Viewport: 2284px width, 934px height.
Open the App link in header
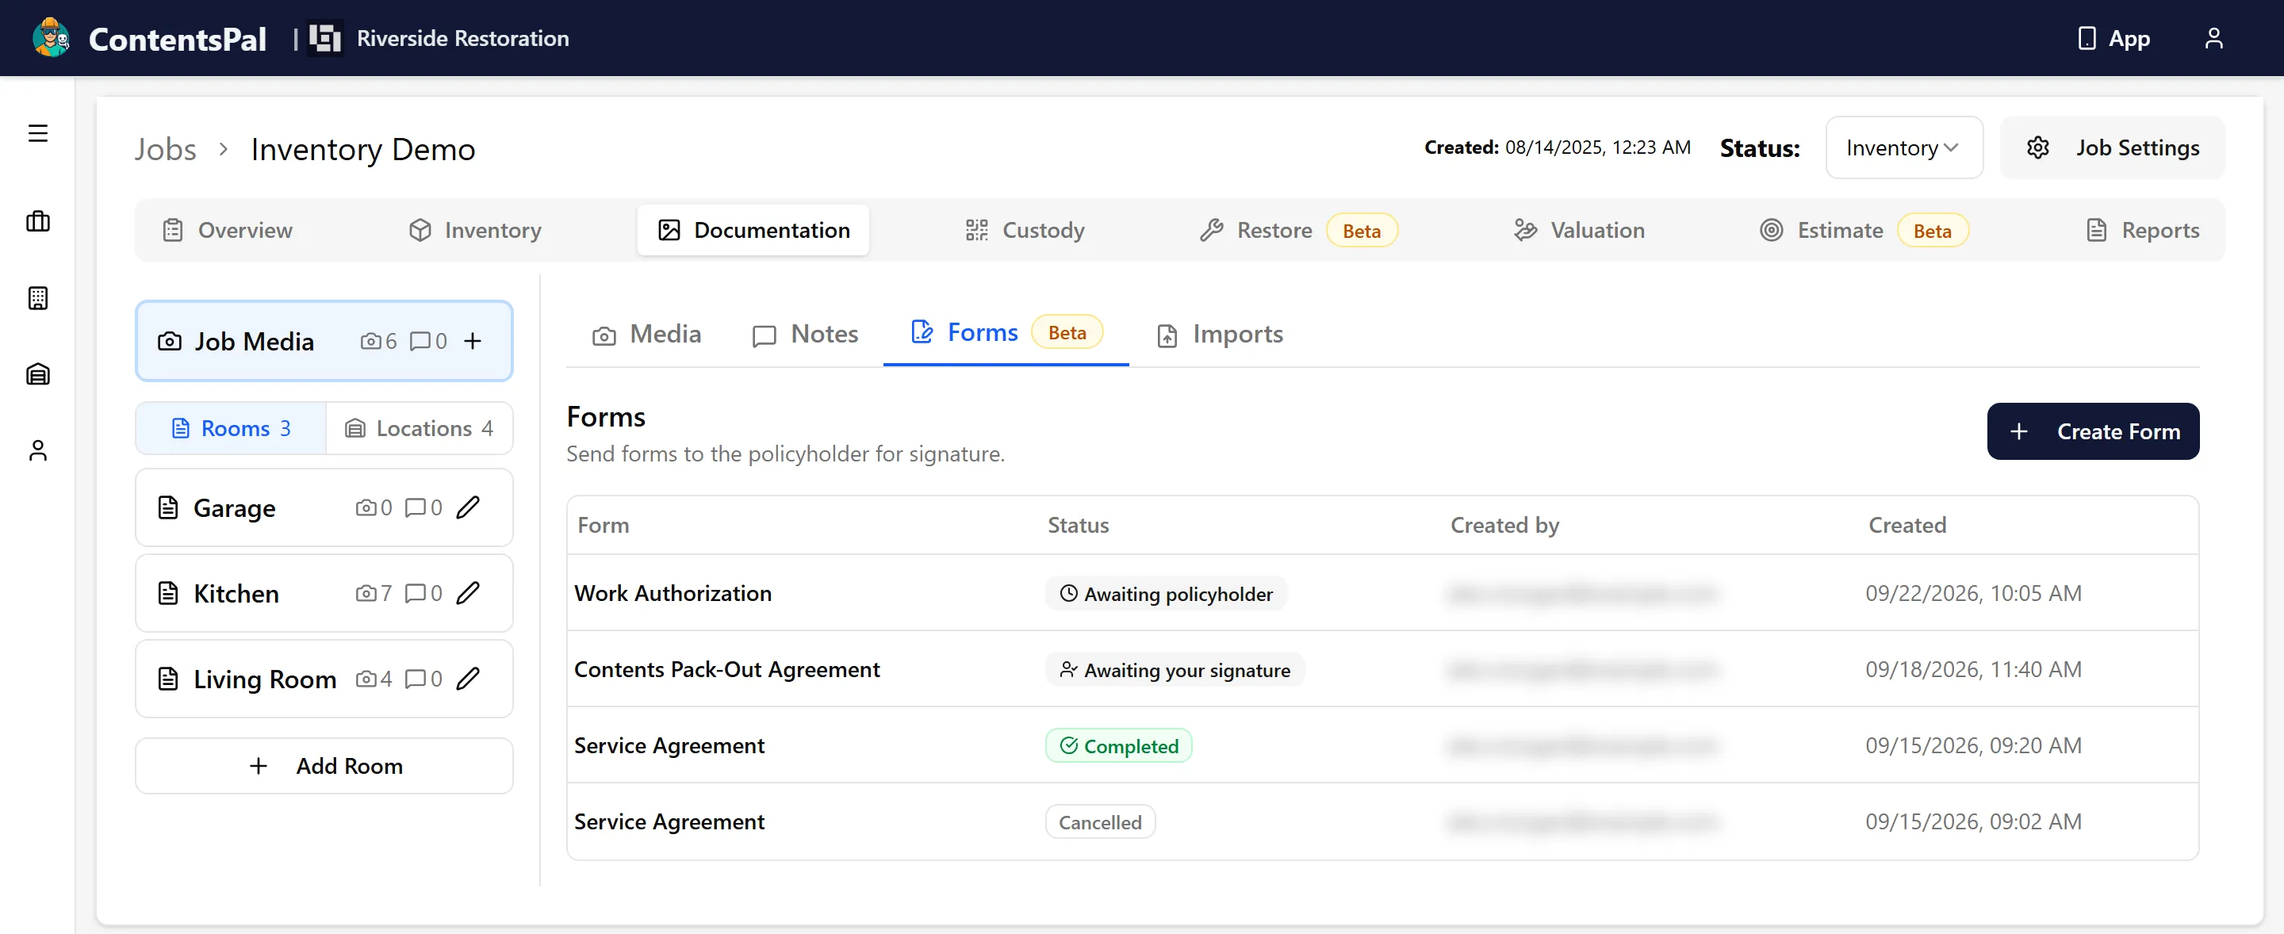2113,38
